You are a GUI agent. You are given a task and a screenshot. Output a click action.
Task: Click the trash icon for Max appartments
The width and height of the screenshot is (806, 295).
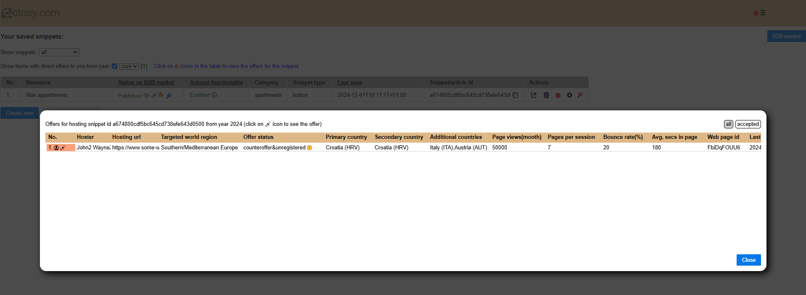(x=546, y=95)
